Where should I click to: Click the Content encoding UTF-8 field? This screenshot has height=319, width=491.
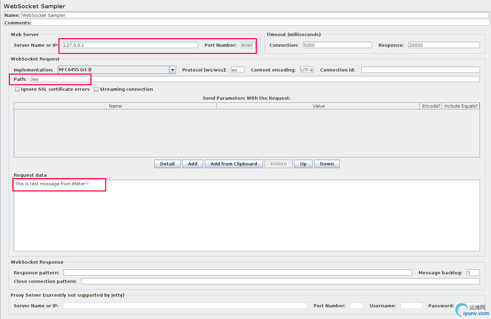tap(307, 70)
